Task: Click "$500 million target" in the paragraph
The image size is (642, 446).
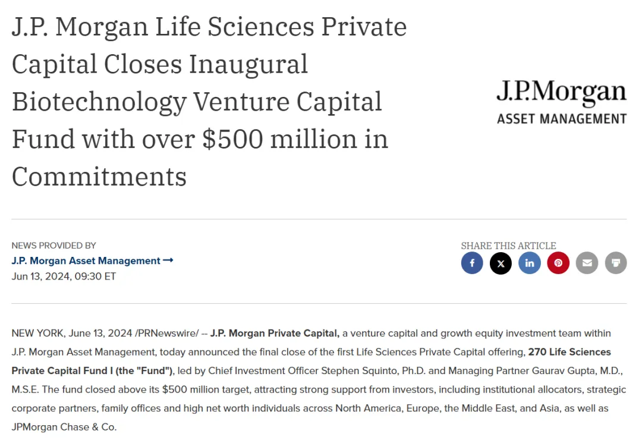Action: pos(206,390)
